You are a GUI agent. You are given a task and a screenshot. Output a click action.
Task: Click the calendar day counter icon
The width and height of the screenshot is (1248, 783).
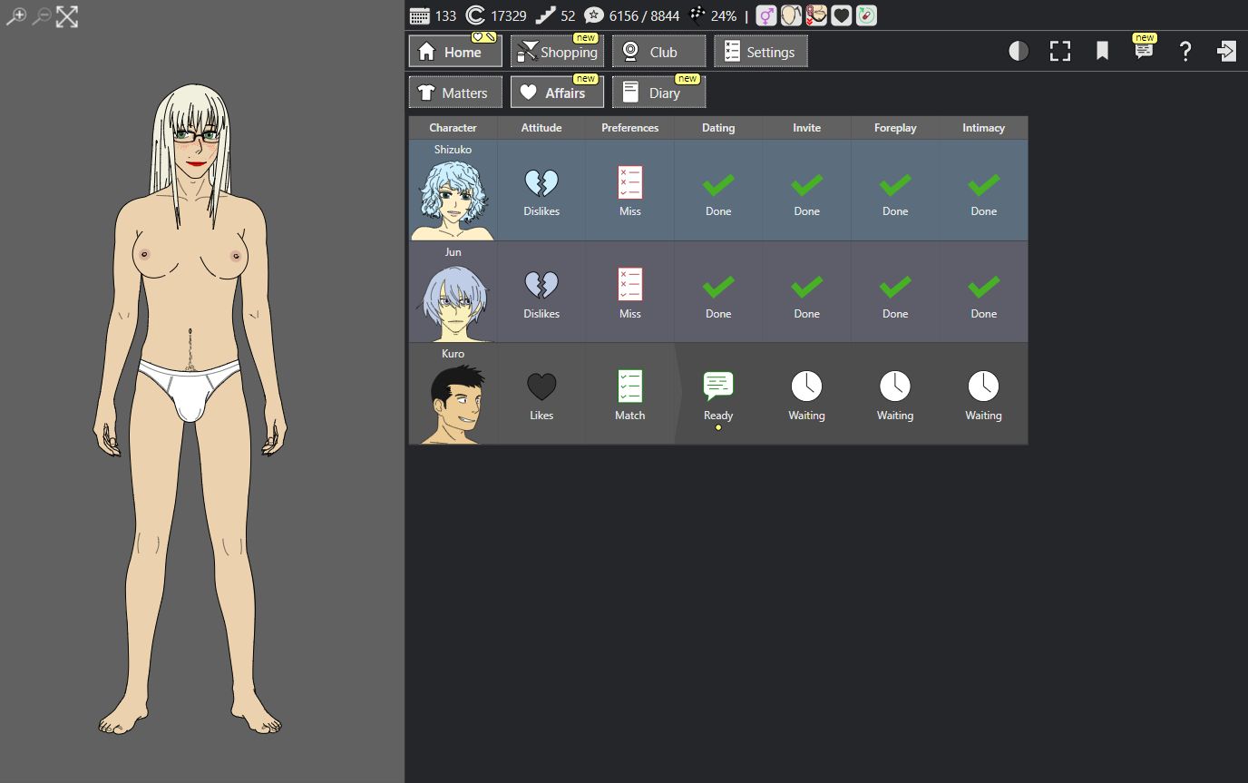click(x=419, y=15)
